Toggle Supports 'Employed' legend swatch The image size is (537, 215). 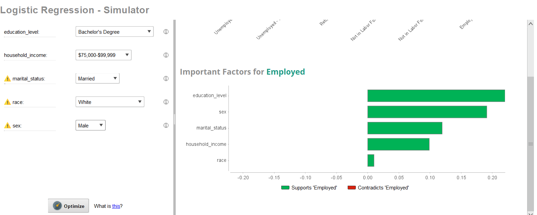285,188
